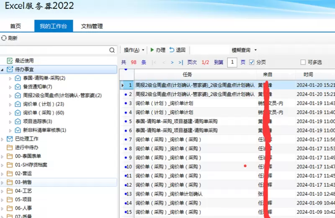Click the 刷新 refresh icon
Screen dimensions: 335x218
coord(4,38)
